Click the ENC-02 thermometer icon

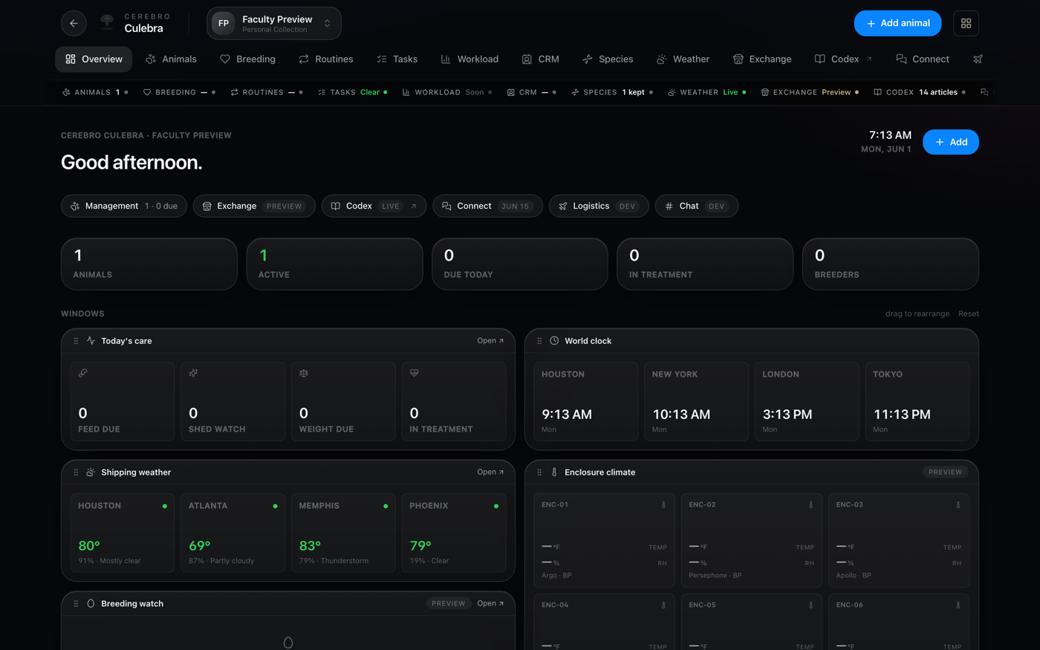(x=810, y=505)
